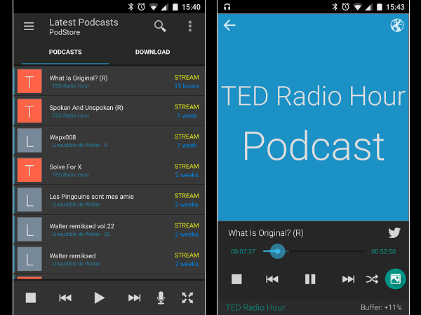The width and height of the screenshot is (421, 315).
Task: Toggle shuffle mode in the player
Action: [371, 279]
